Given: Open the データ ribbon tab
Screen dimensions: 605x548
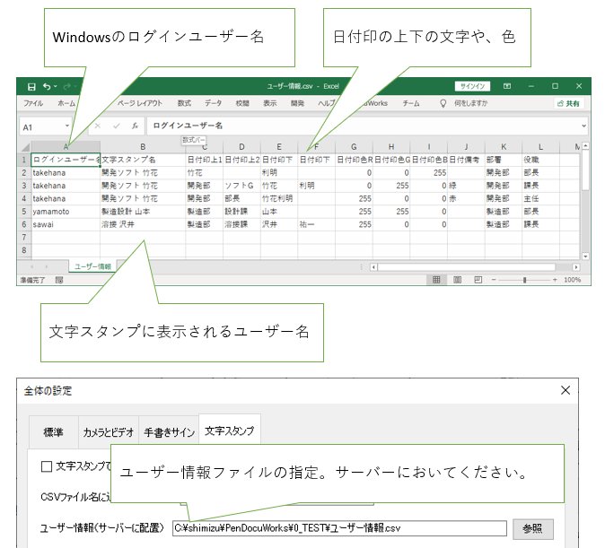Looking at the screenshot, I should (x=213, y=103).
